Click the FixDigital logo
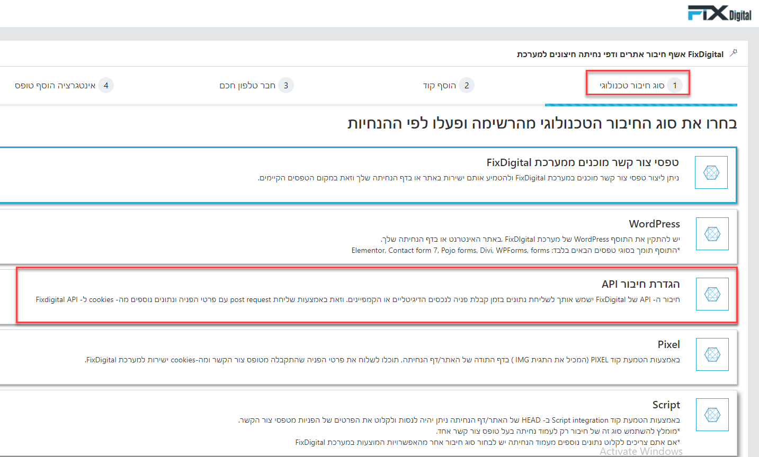This screenshot has height=457, width=759. [x=719, y=13]
